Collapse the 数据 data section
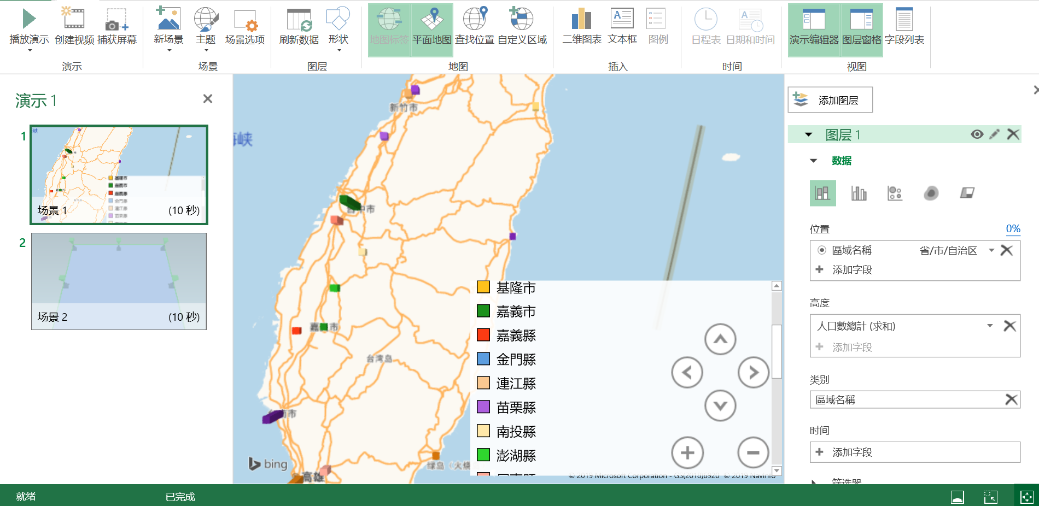Screen dimensions: 1039x506 coord(813,161)
